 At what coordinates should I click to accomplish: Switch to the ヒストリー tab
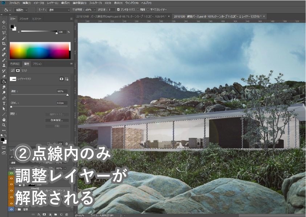pos(37,19)
